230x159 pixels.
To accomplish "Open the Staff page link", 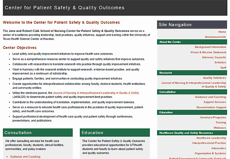I will [x=223, y=68].
